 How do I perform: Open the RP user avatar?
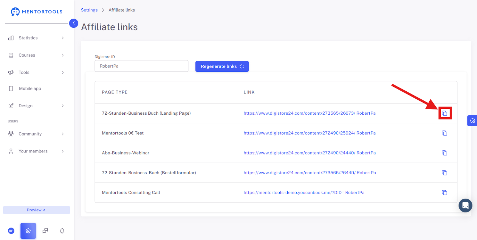click(11, 231)
